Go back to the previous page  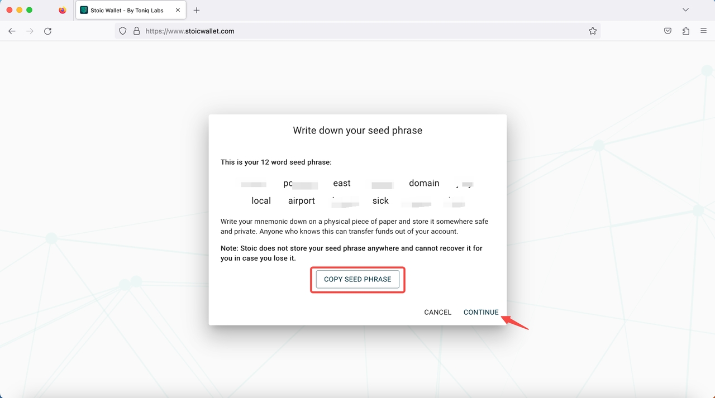click(x=12, y=31)
